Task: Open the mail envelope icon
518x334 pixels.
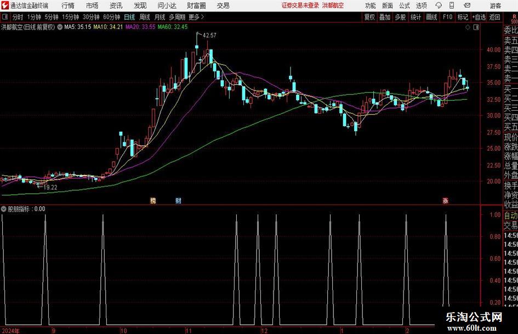Action: coord(467,5)
